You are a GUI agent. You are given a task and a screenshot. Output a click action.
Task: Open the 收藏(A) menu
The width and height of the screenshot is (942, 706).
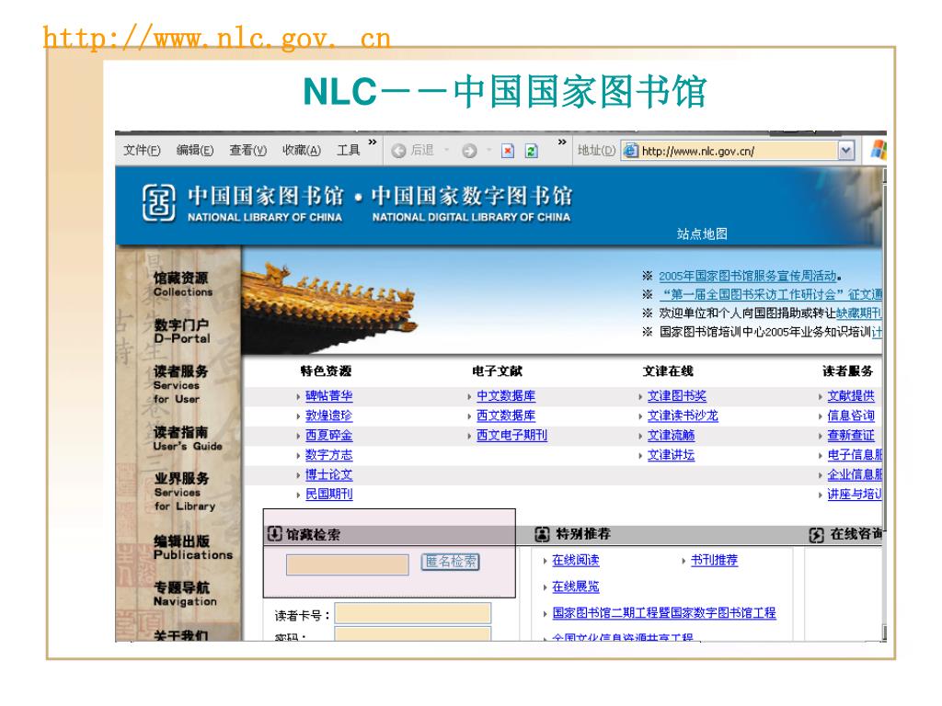302,150
